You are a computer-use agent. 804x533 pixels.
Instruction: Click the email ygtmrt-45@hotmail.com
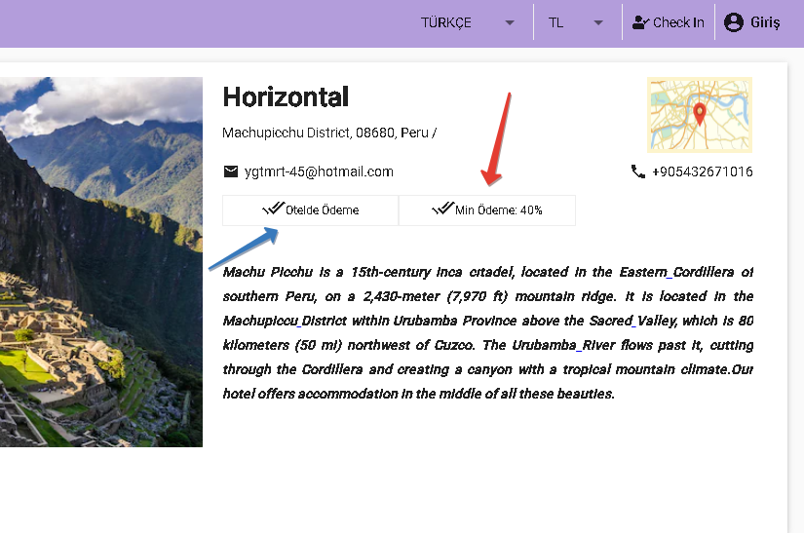tap(319, 171)
